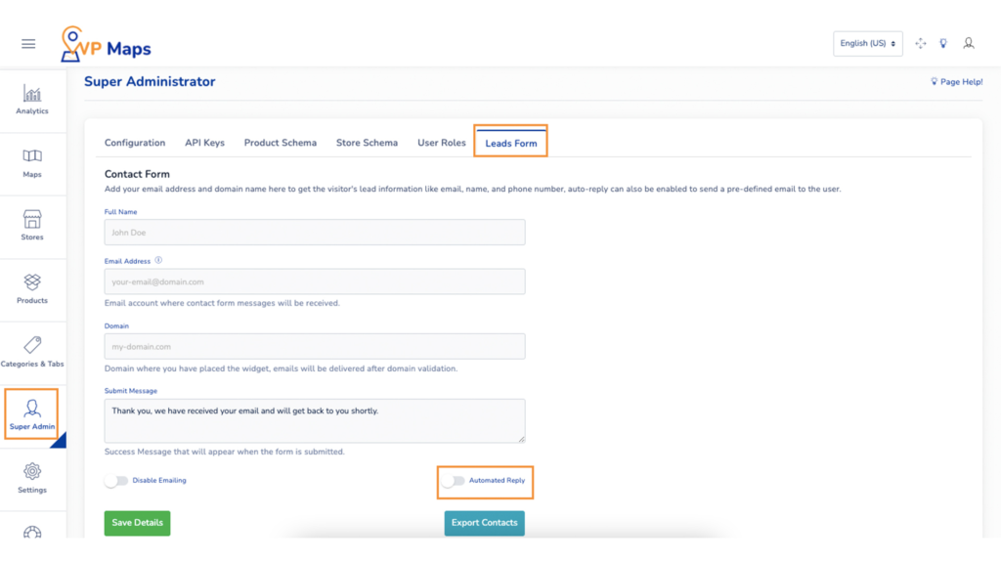
Task: Toggle Disable Emailing
Action: (117, 480)
